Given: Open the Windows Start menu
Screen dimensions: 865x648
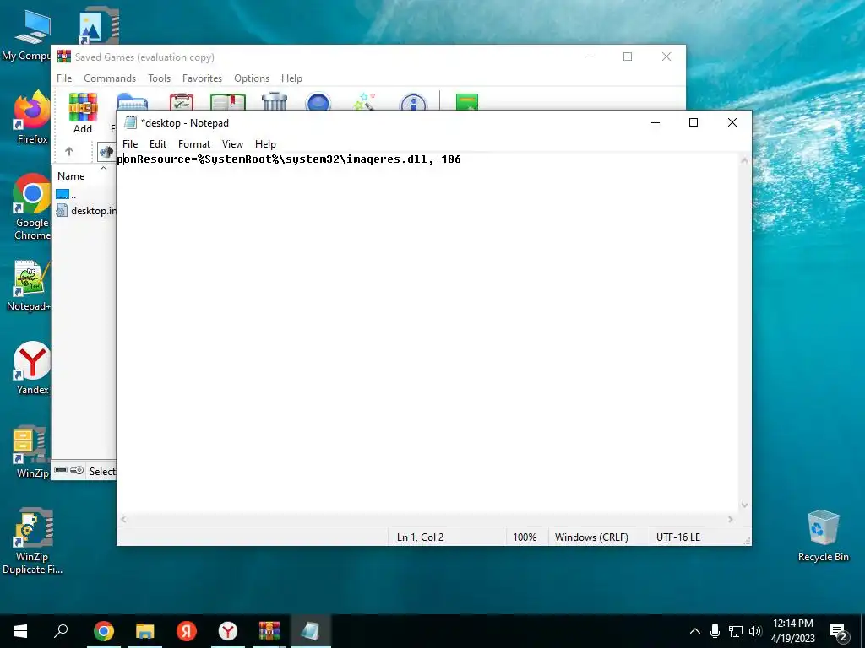Looking at the screenshot, I should [20, 631].
